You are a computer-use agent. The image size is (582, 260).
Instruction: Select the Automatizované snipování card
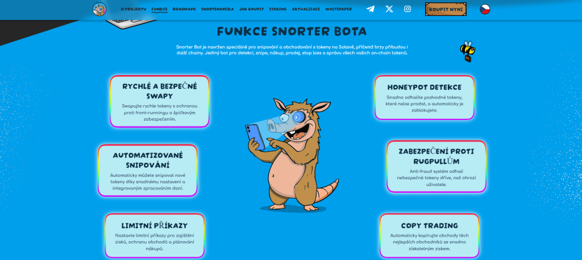tap(148, 171)
